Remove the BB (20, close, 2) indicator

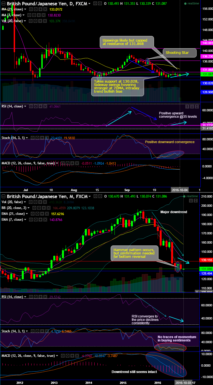pos(48,208)
